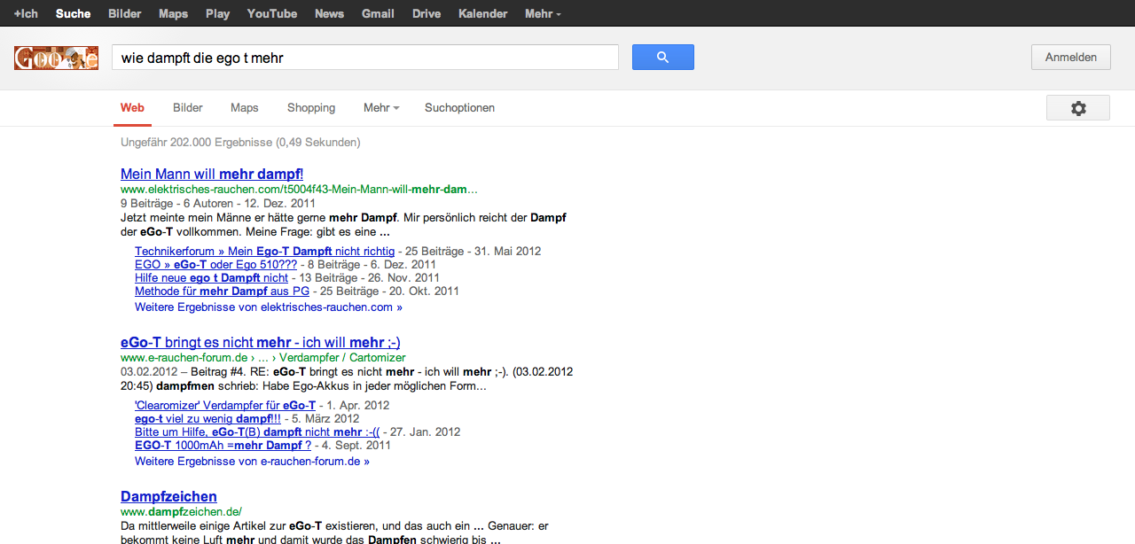Switch to the Bilder search tab
This screenshot has width=1135, height=544.
188,108
